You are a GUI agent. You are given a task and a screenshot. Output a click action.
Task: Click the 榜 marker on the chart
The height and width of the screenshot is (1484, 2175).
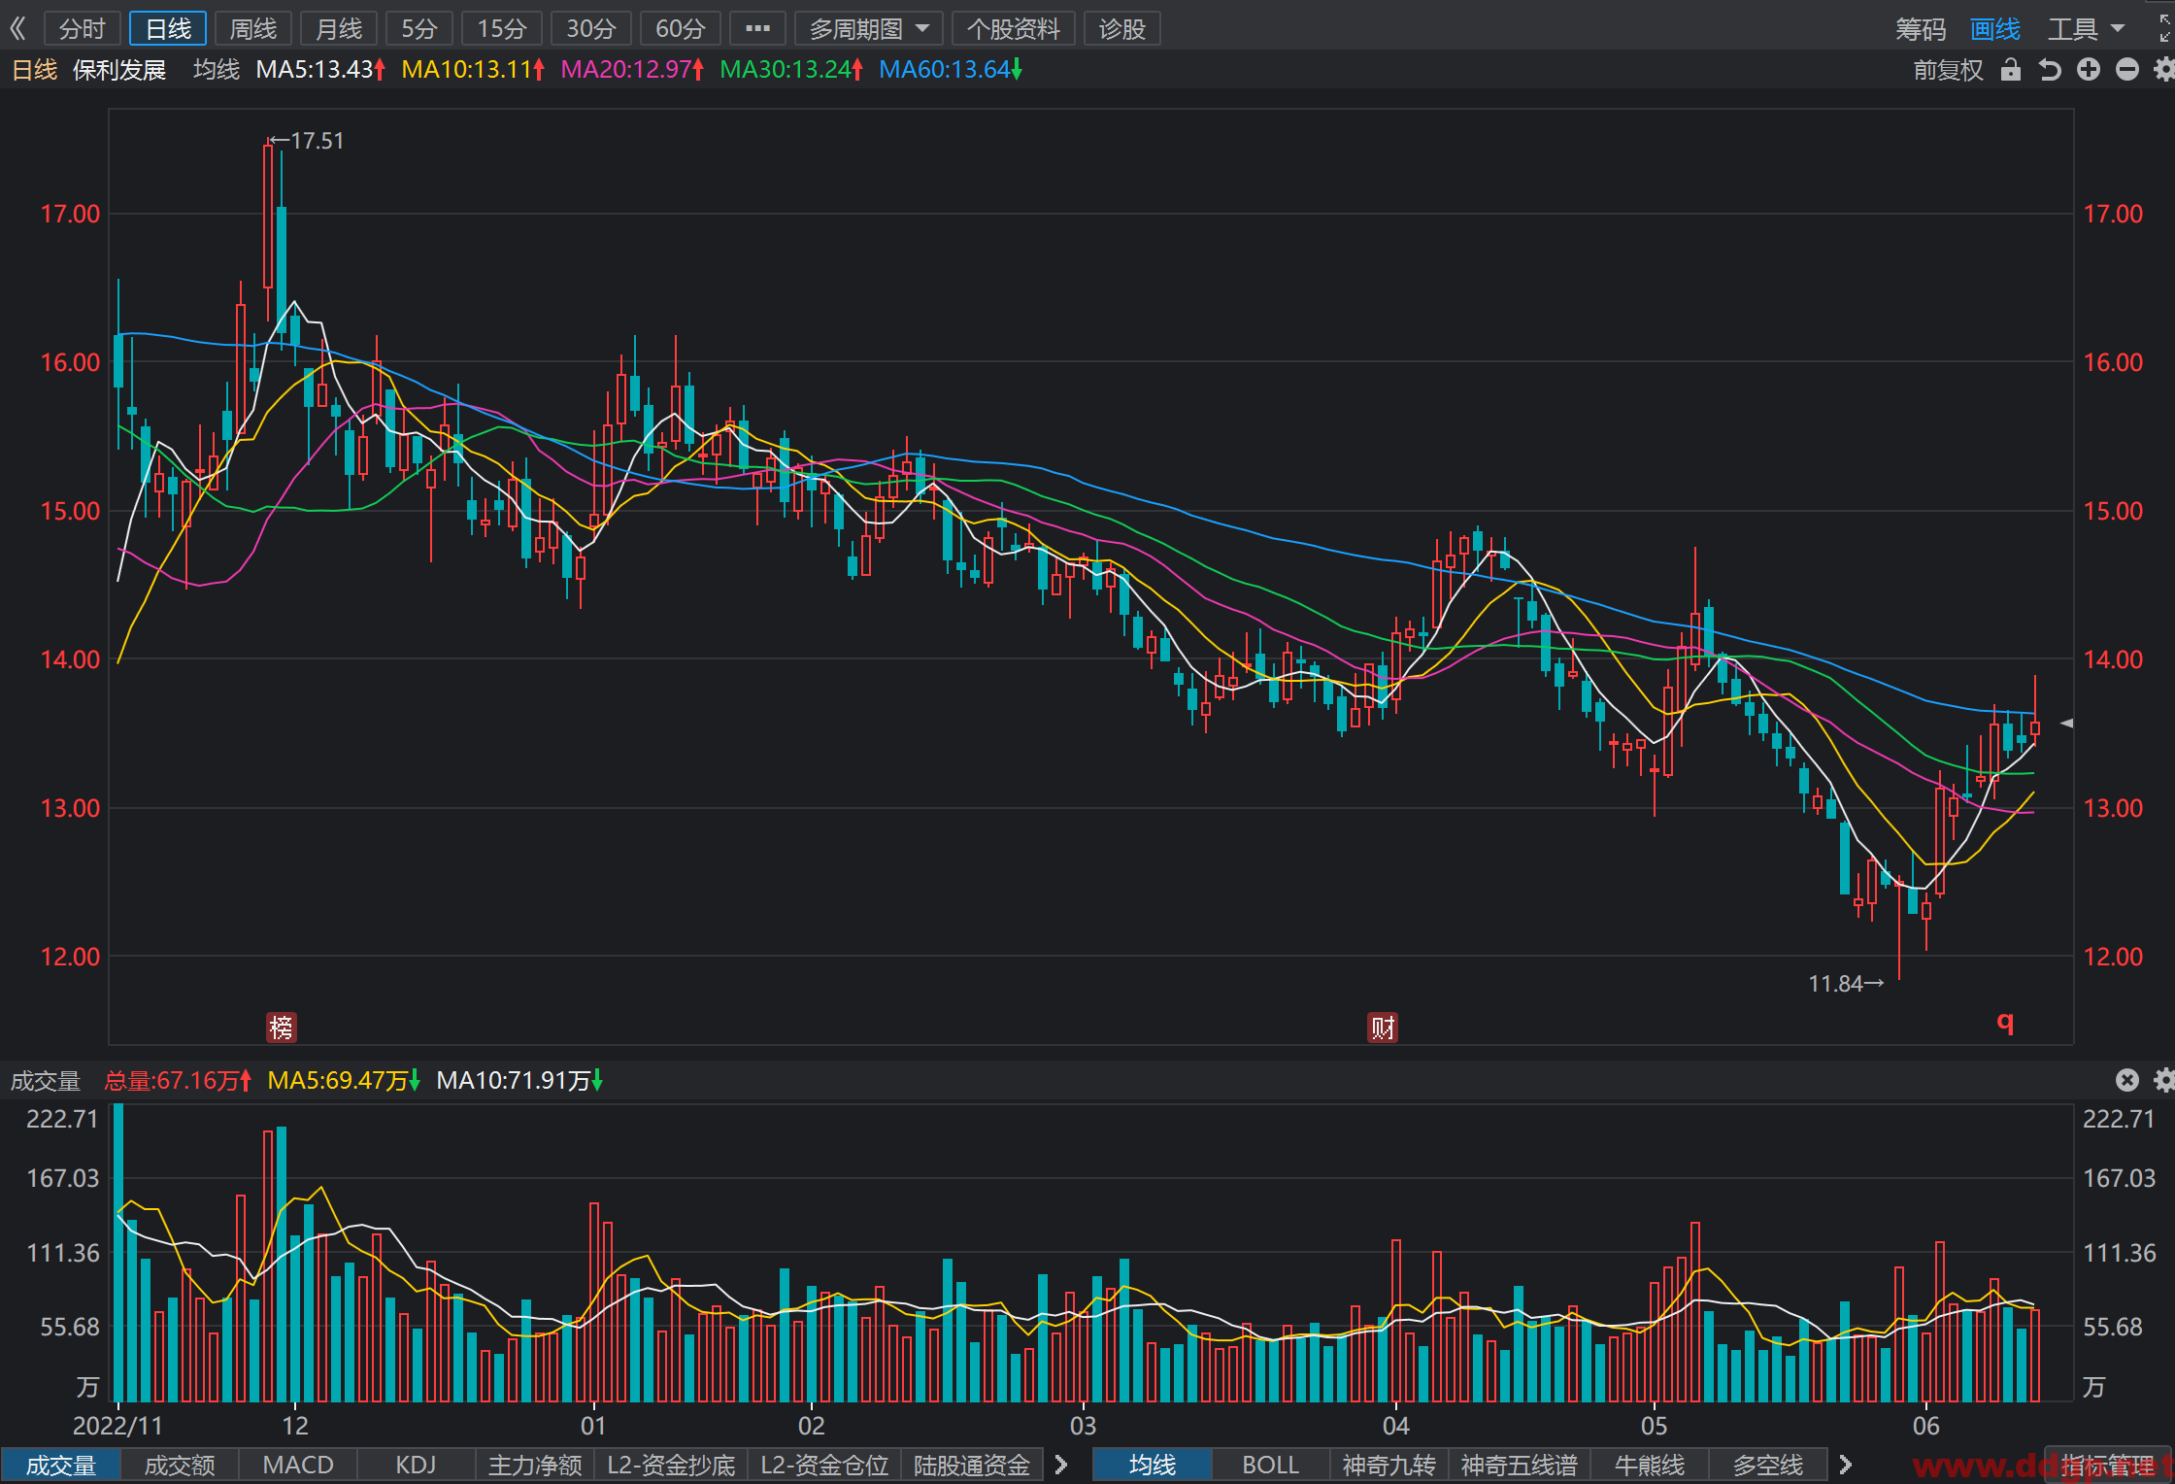[x=282, y=1028]
